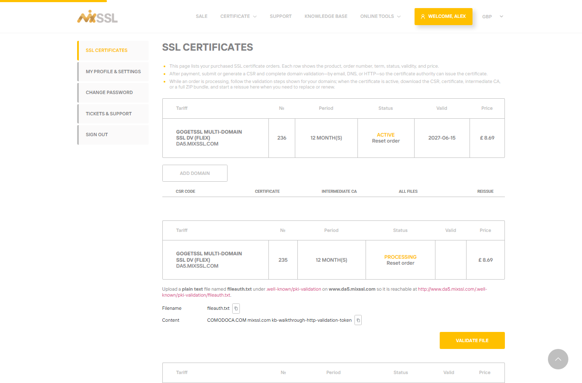Click order number 236

click(x=282, y=138)
